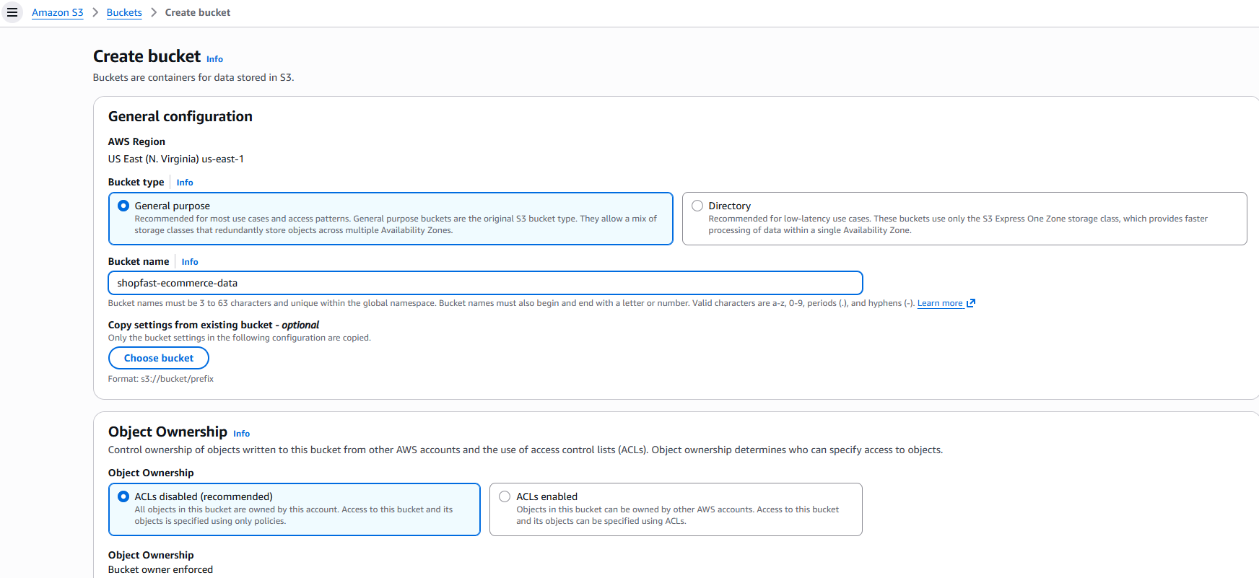Click the first breadcrumb chevron separator

pos(95,12)
